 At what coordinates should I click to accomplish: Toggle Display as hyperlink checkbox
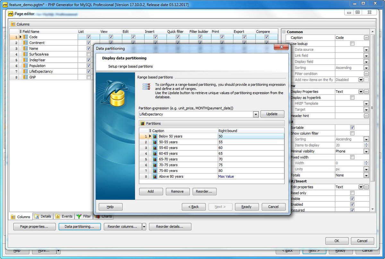tap(352, 97)
